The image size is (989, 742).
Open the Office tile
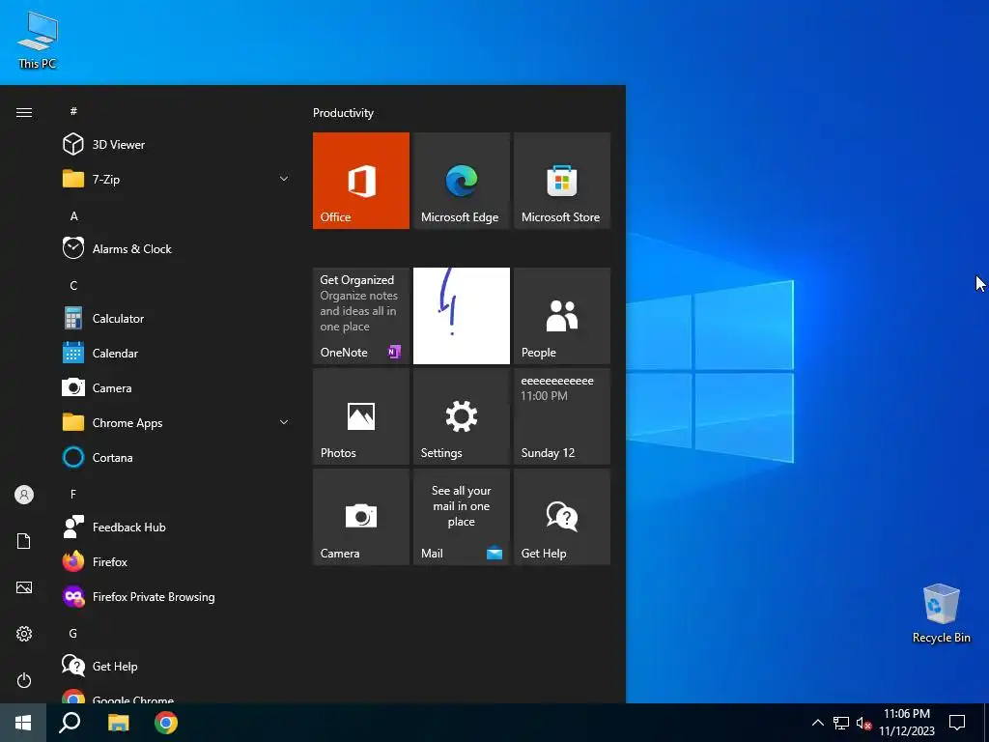pos(361,181)
